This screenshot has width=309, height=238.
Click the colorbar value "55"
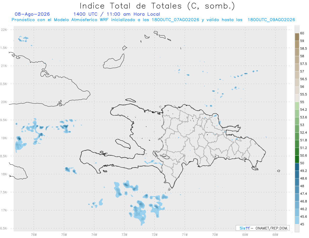pos(302,102)
